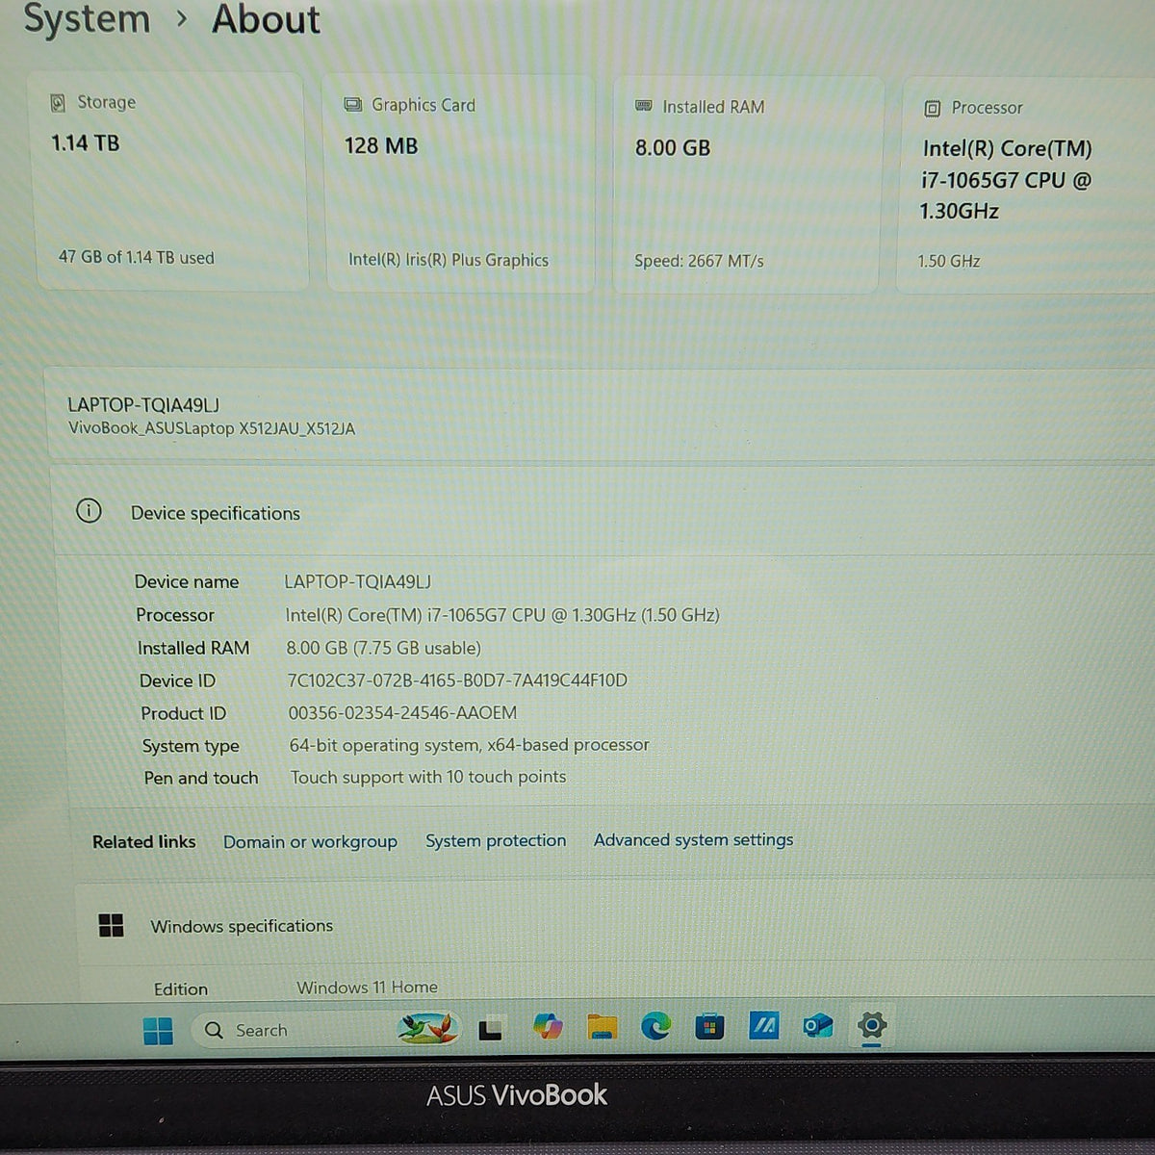Launch Microsoft Edge from the taskbar
This screenshot has width=1155, height=1155.
(x=656, y=1027)
